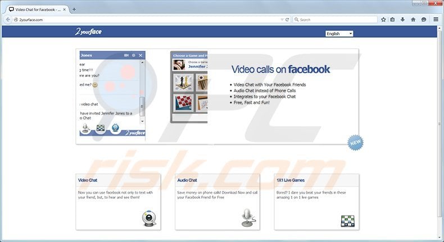
Task: Select the checkers game thumbnail
Action: pos(183,103)
